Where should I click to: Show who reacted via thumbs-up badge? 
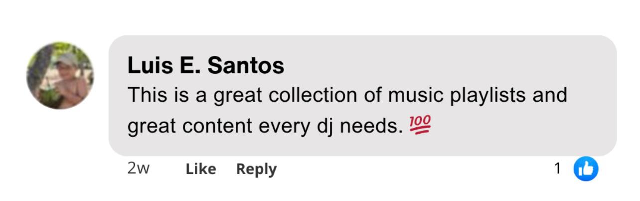click(586, 169)
